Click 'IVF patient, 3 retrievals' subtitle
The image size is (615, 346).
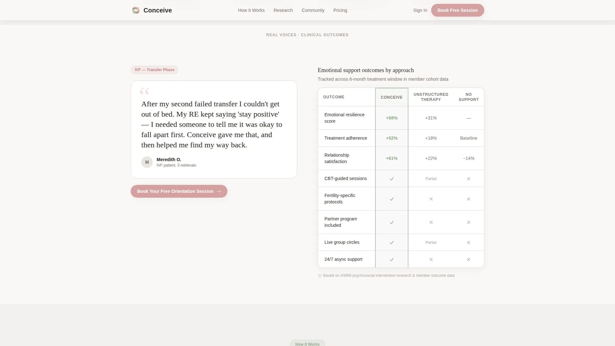[x=176, y=165]
